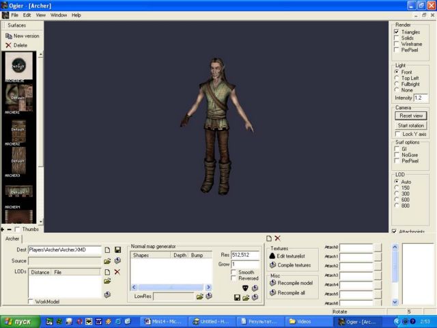Click rightmost compile icon at bottom of Normal map generator

pyautogui.click(x=255, y=298)
